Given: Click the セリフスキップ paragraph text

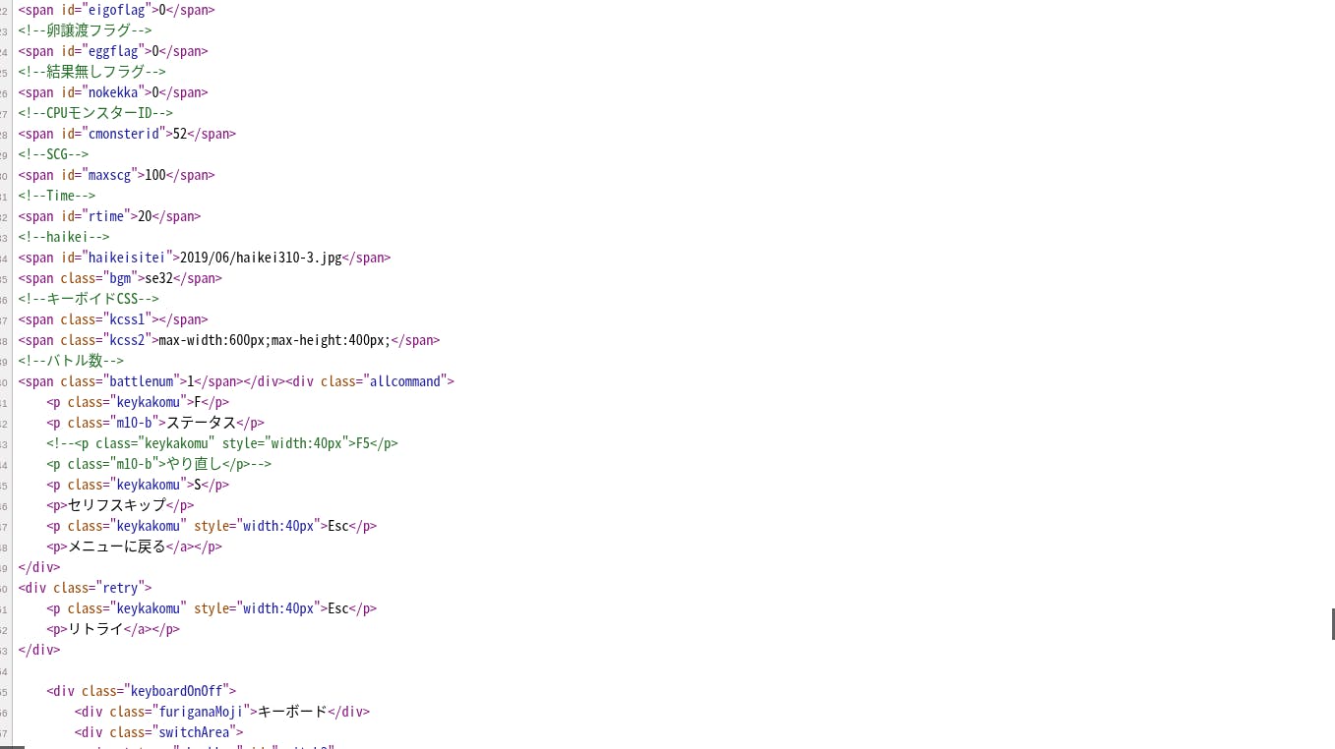Looking at the screenshot, I should (116, 505).
